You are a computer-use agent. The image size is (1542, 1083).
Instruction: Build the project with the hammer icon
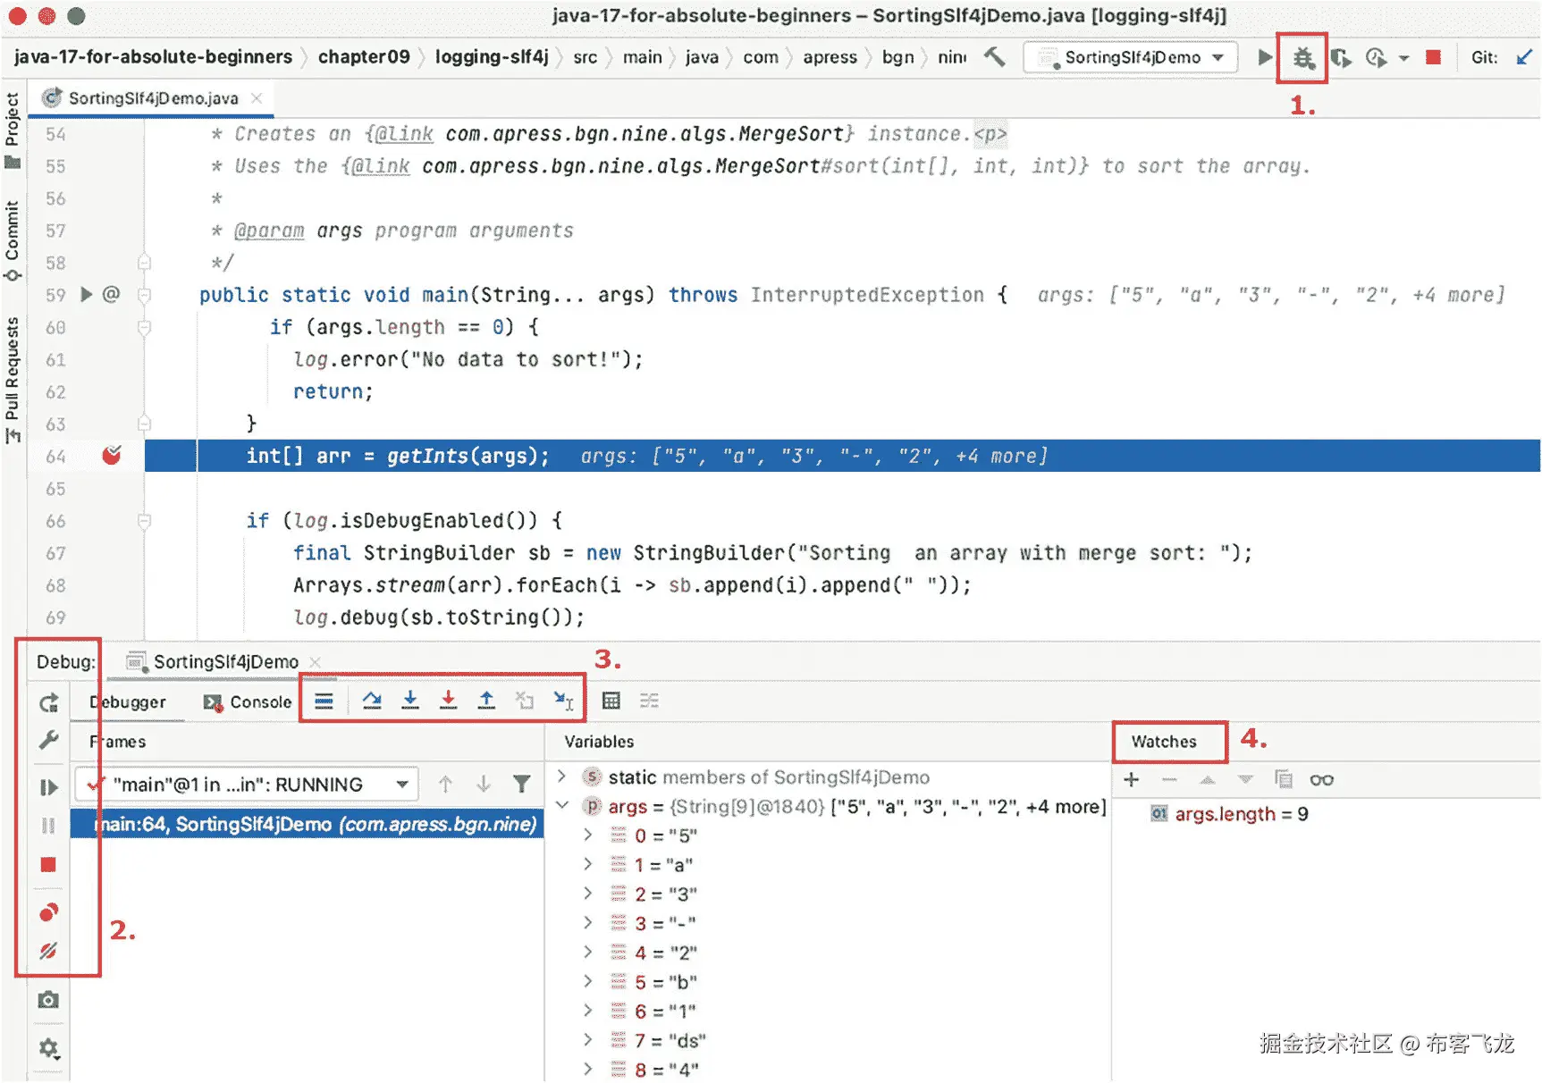(x=995, y=57)
